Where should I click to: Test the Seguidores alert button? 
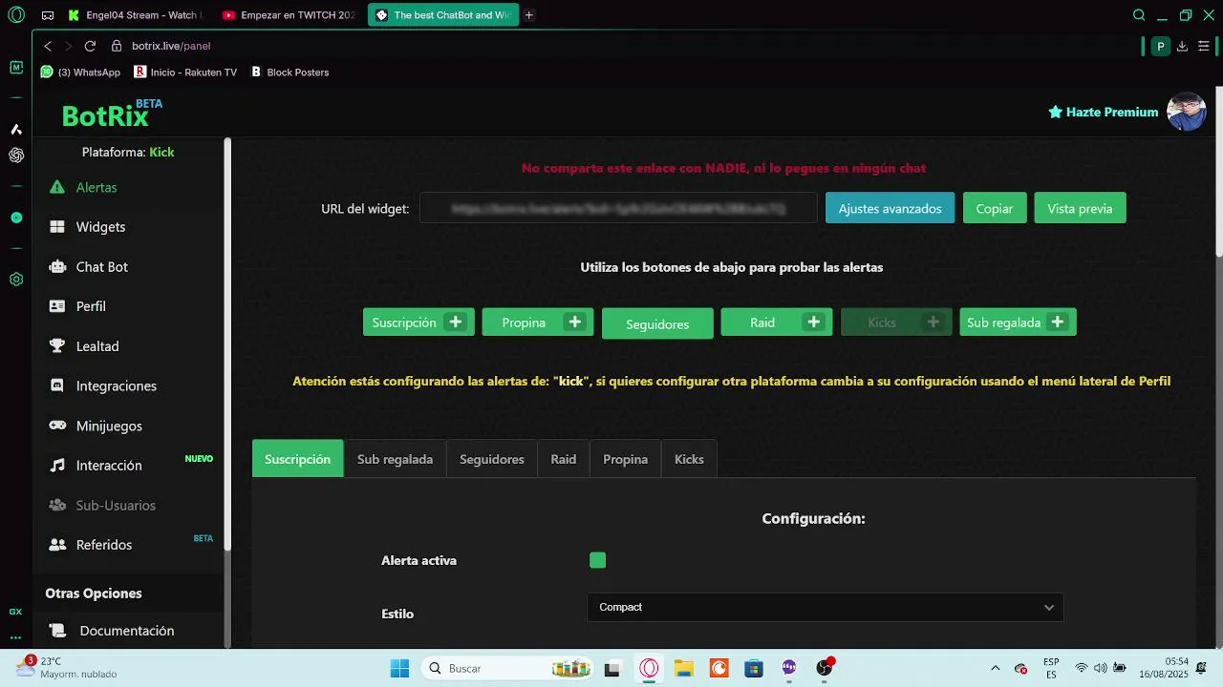pyautogui.click(x=657, y=323)
